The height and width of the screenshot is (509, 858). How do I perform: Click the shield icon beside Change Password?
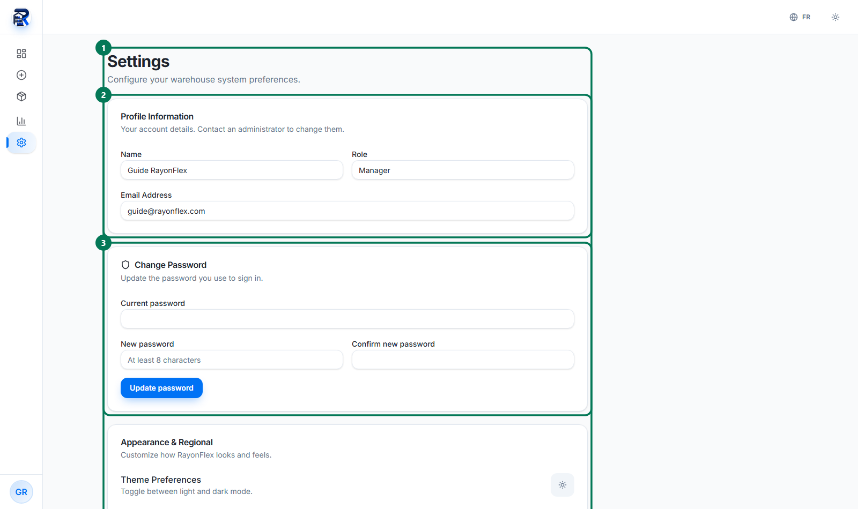click(x=125, y=265)
